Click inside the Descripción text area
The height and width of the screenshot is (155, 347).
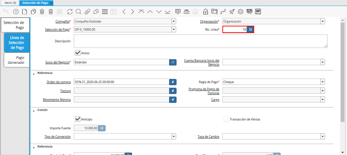(200, 41)
